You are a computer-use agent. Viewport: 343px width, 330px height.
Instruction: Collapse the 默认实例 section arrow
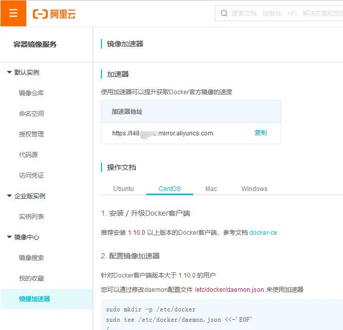point(9,72)
